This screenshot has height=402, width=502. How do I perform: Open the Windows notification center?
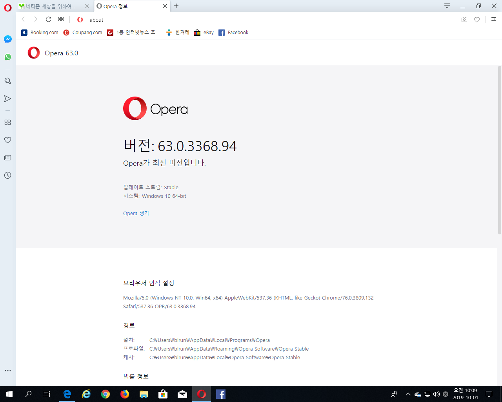click(x=489, y=394)
